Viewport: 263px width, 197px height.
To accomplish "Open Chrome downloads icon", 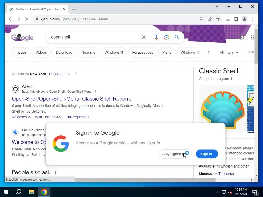I will (x=228, y=19).
